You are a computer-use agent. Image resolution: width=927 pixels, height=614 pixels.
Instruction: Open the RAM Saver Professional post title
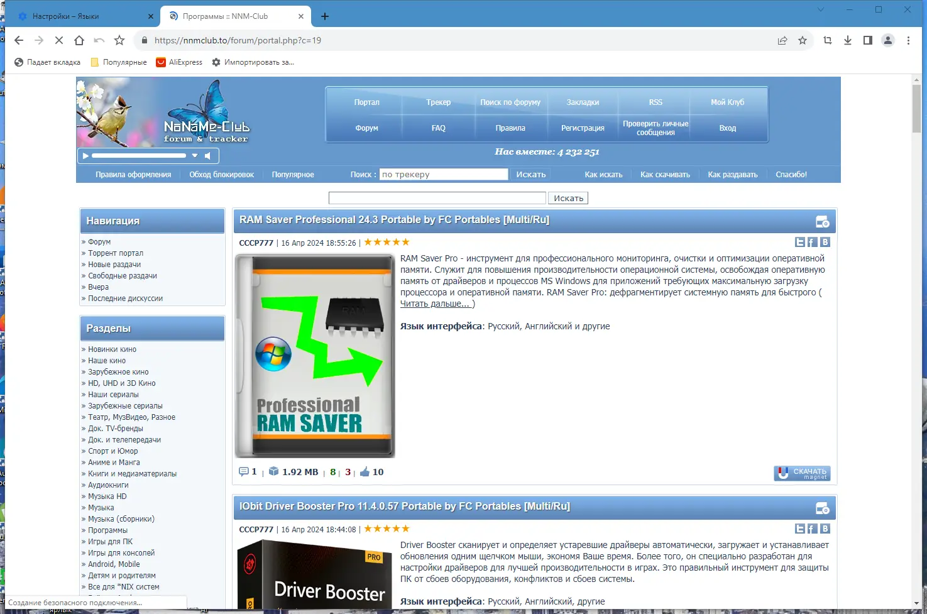[x=394, y=220]
